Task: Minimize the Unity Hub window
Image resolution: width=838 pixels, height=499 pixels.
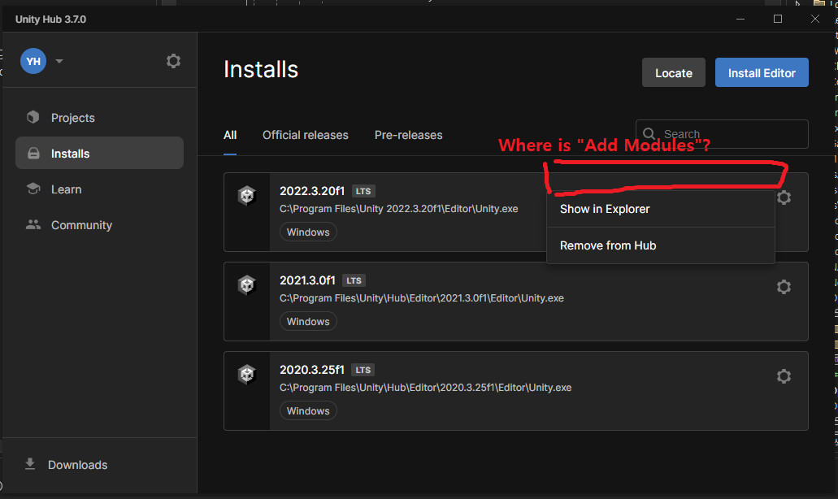Action: tap(740, 19)
